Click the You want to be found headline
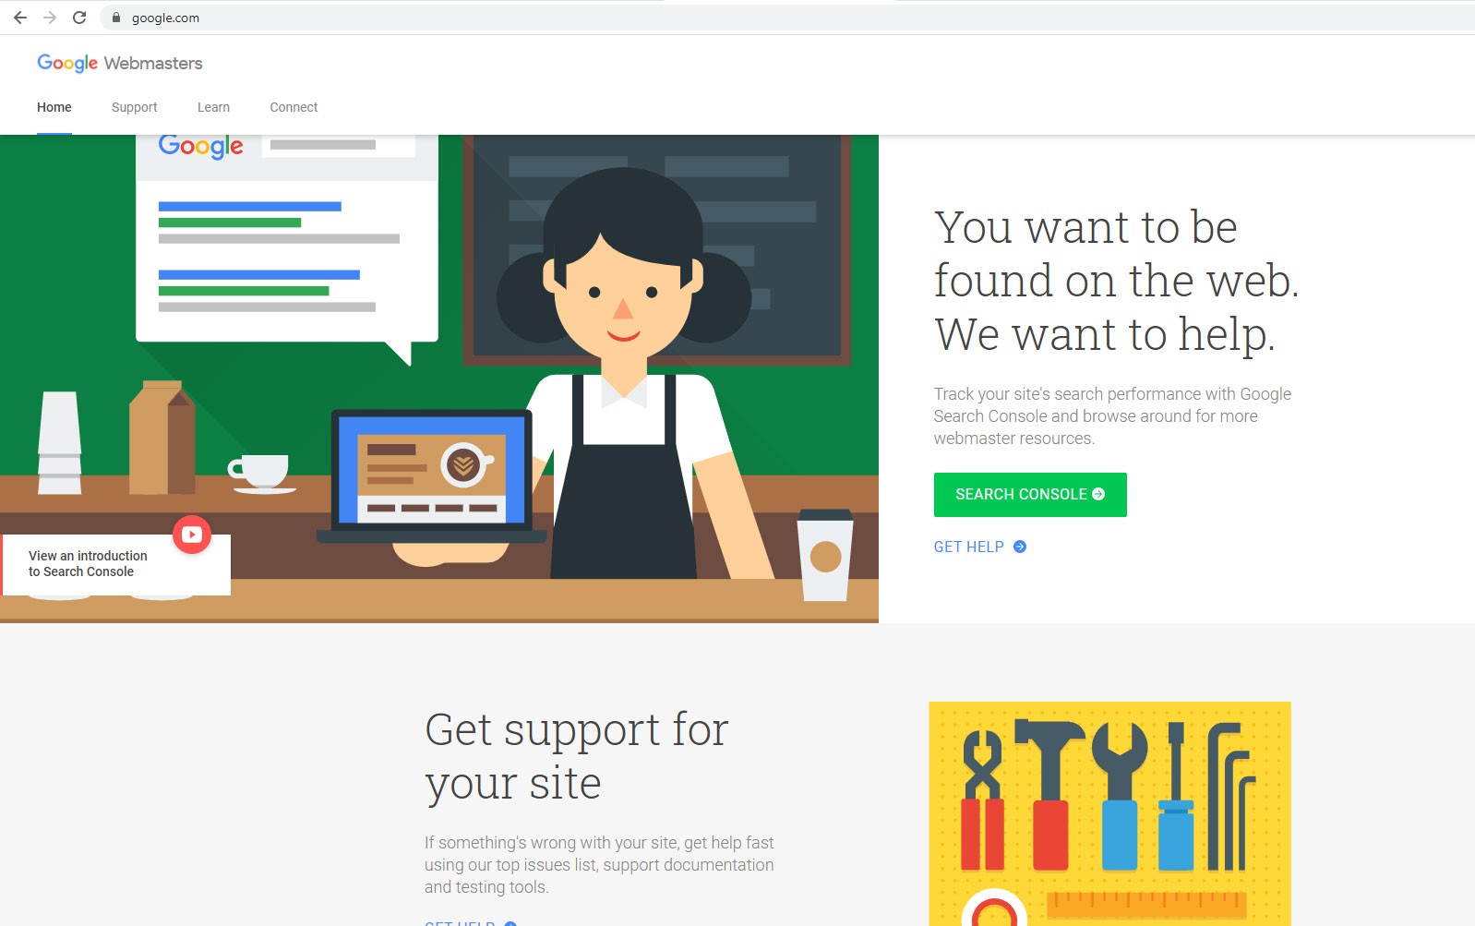1475x926 pixels. (1116, 281)
